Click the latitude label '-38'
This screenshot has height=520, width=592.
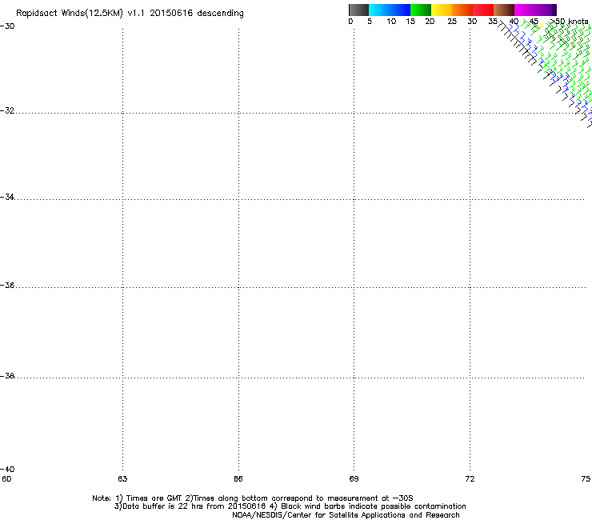7,376
